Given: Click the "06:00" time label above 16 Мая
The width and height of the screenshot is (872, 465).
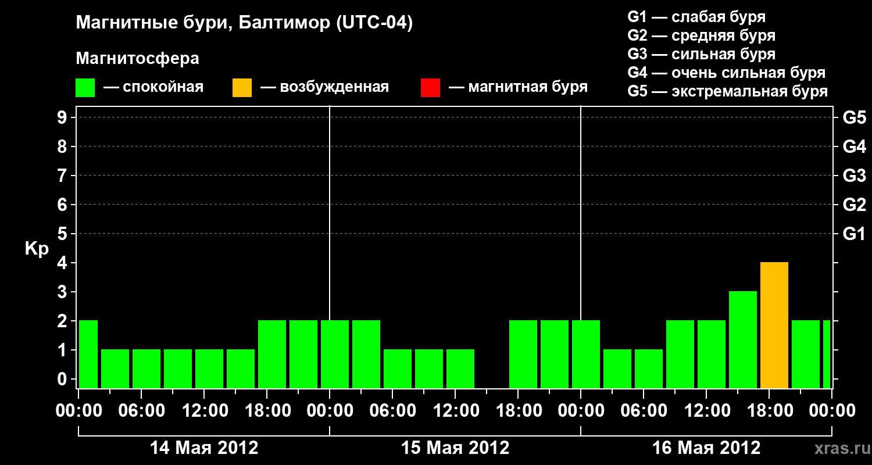Looking at the screenshot, I should (x=644, y=411).
